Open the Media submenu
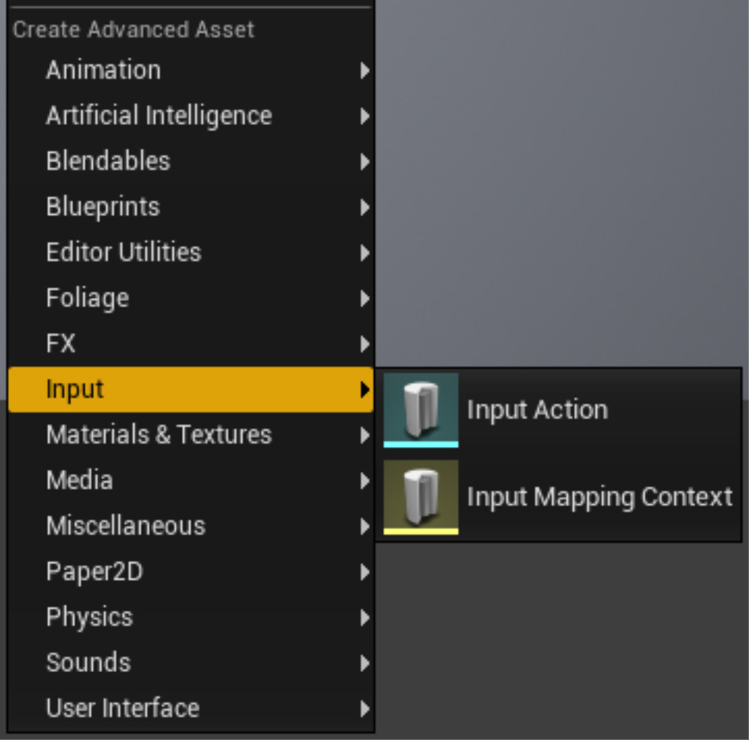 [191, 481]
